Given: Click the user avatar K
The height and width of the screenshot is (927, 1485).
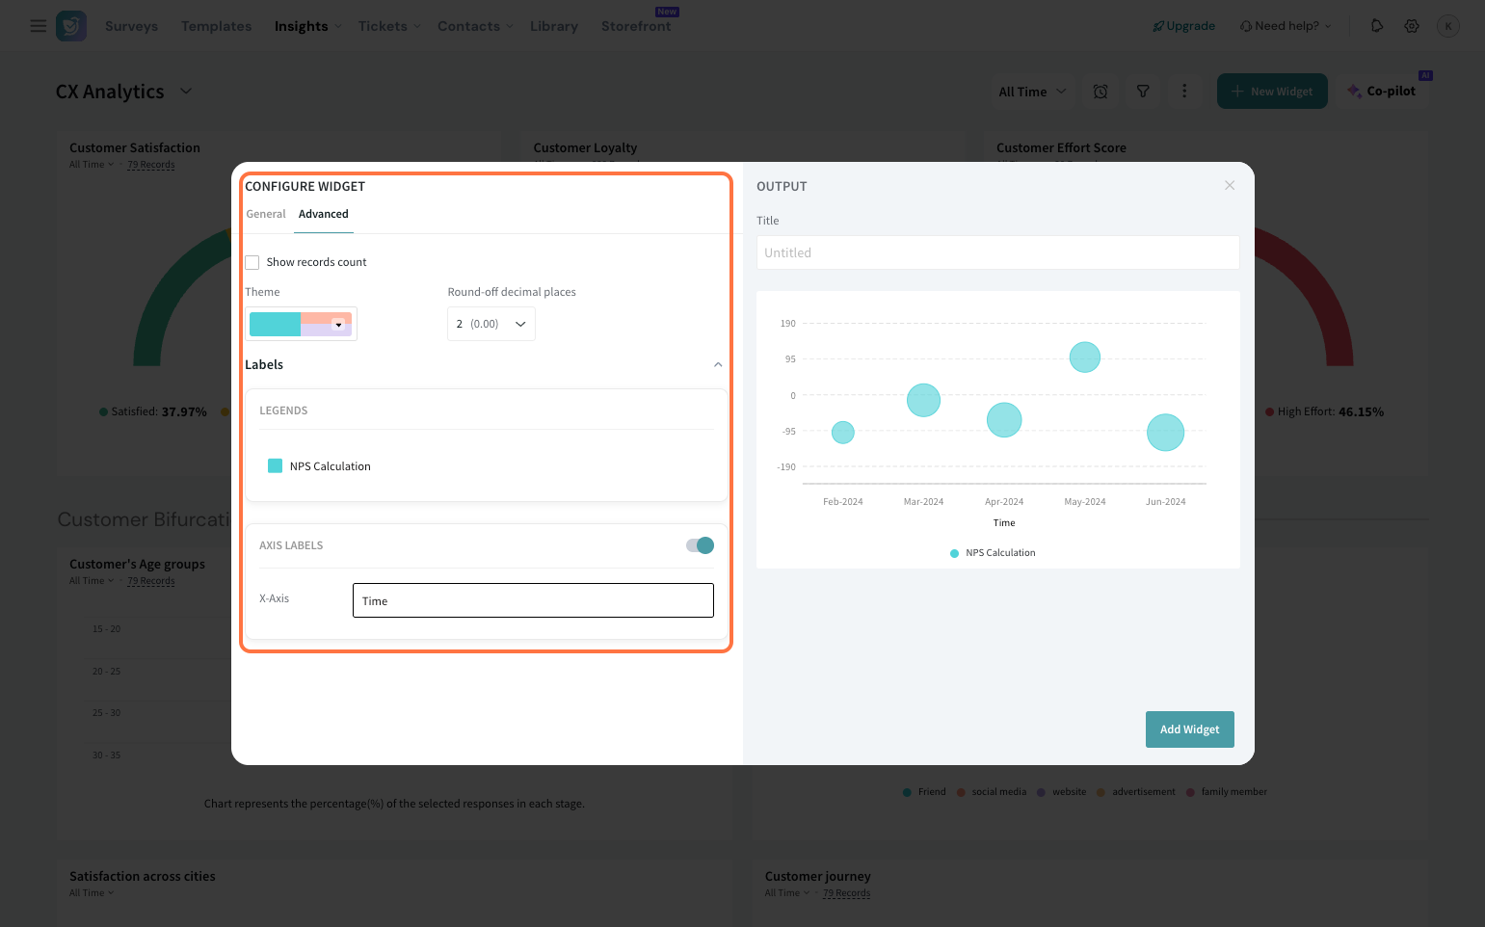Looking at the screenshot, I should coord(1447,26).
